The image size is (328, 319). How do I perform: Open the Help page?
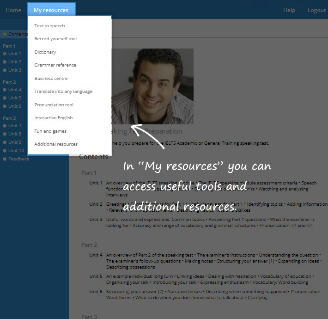click(289, 10)
